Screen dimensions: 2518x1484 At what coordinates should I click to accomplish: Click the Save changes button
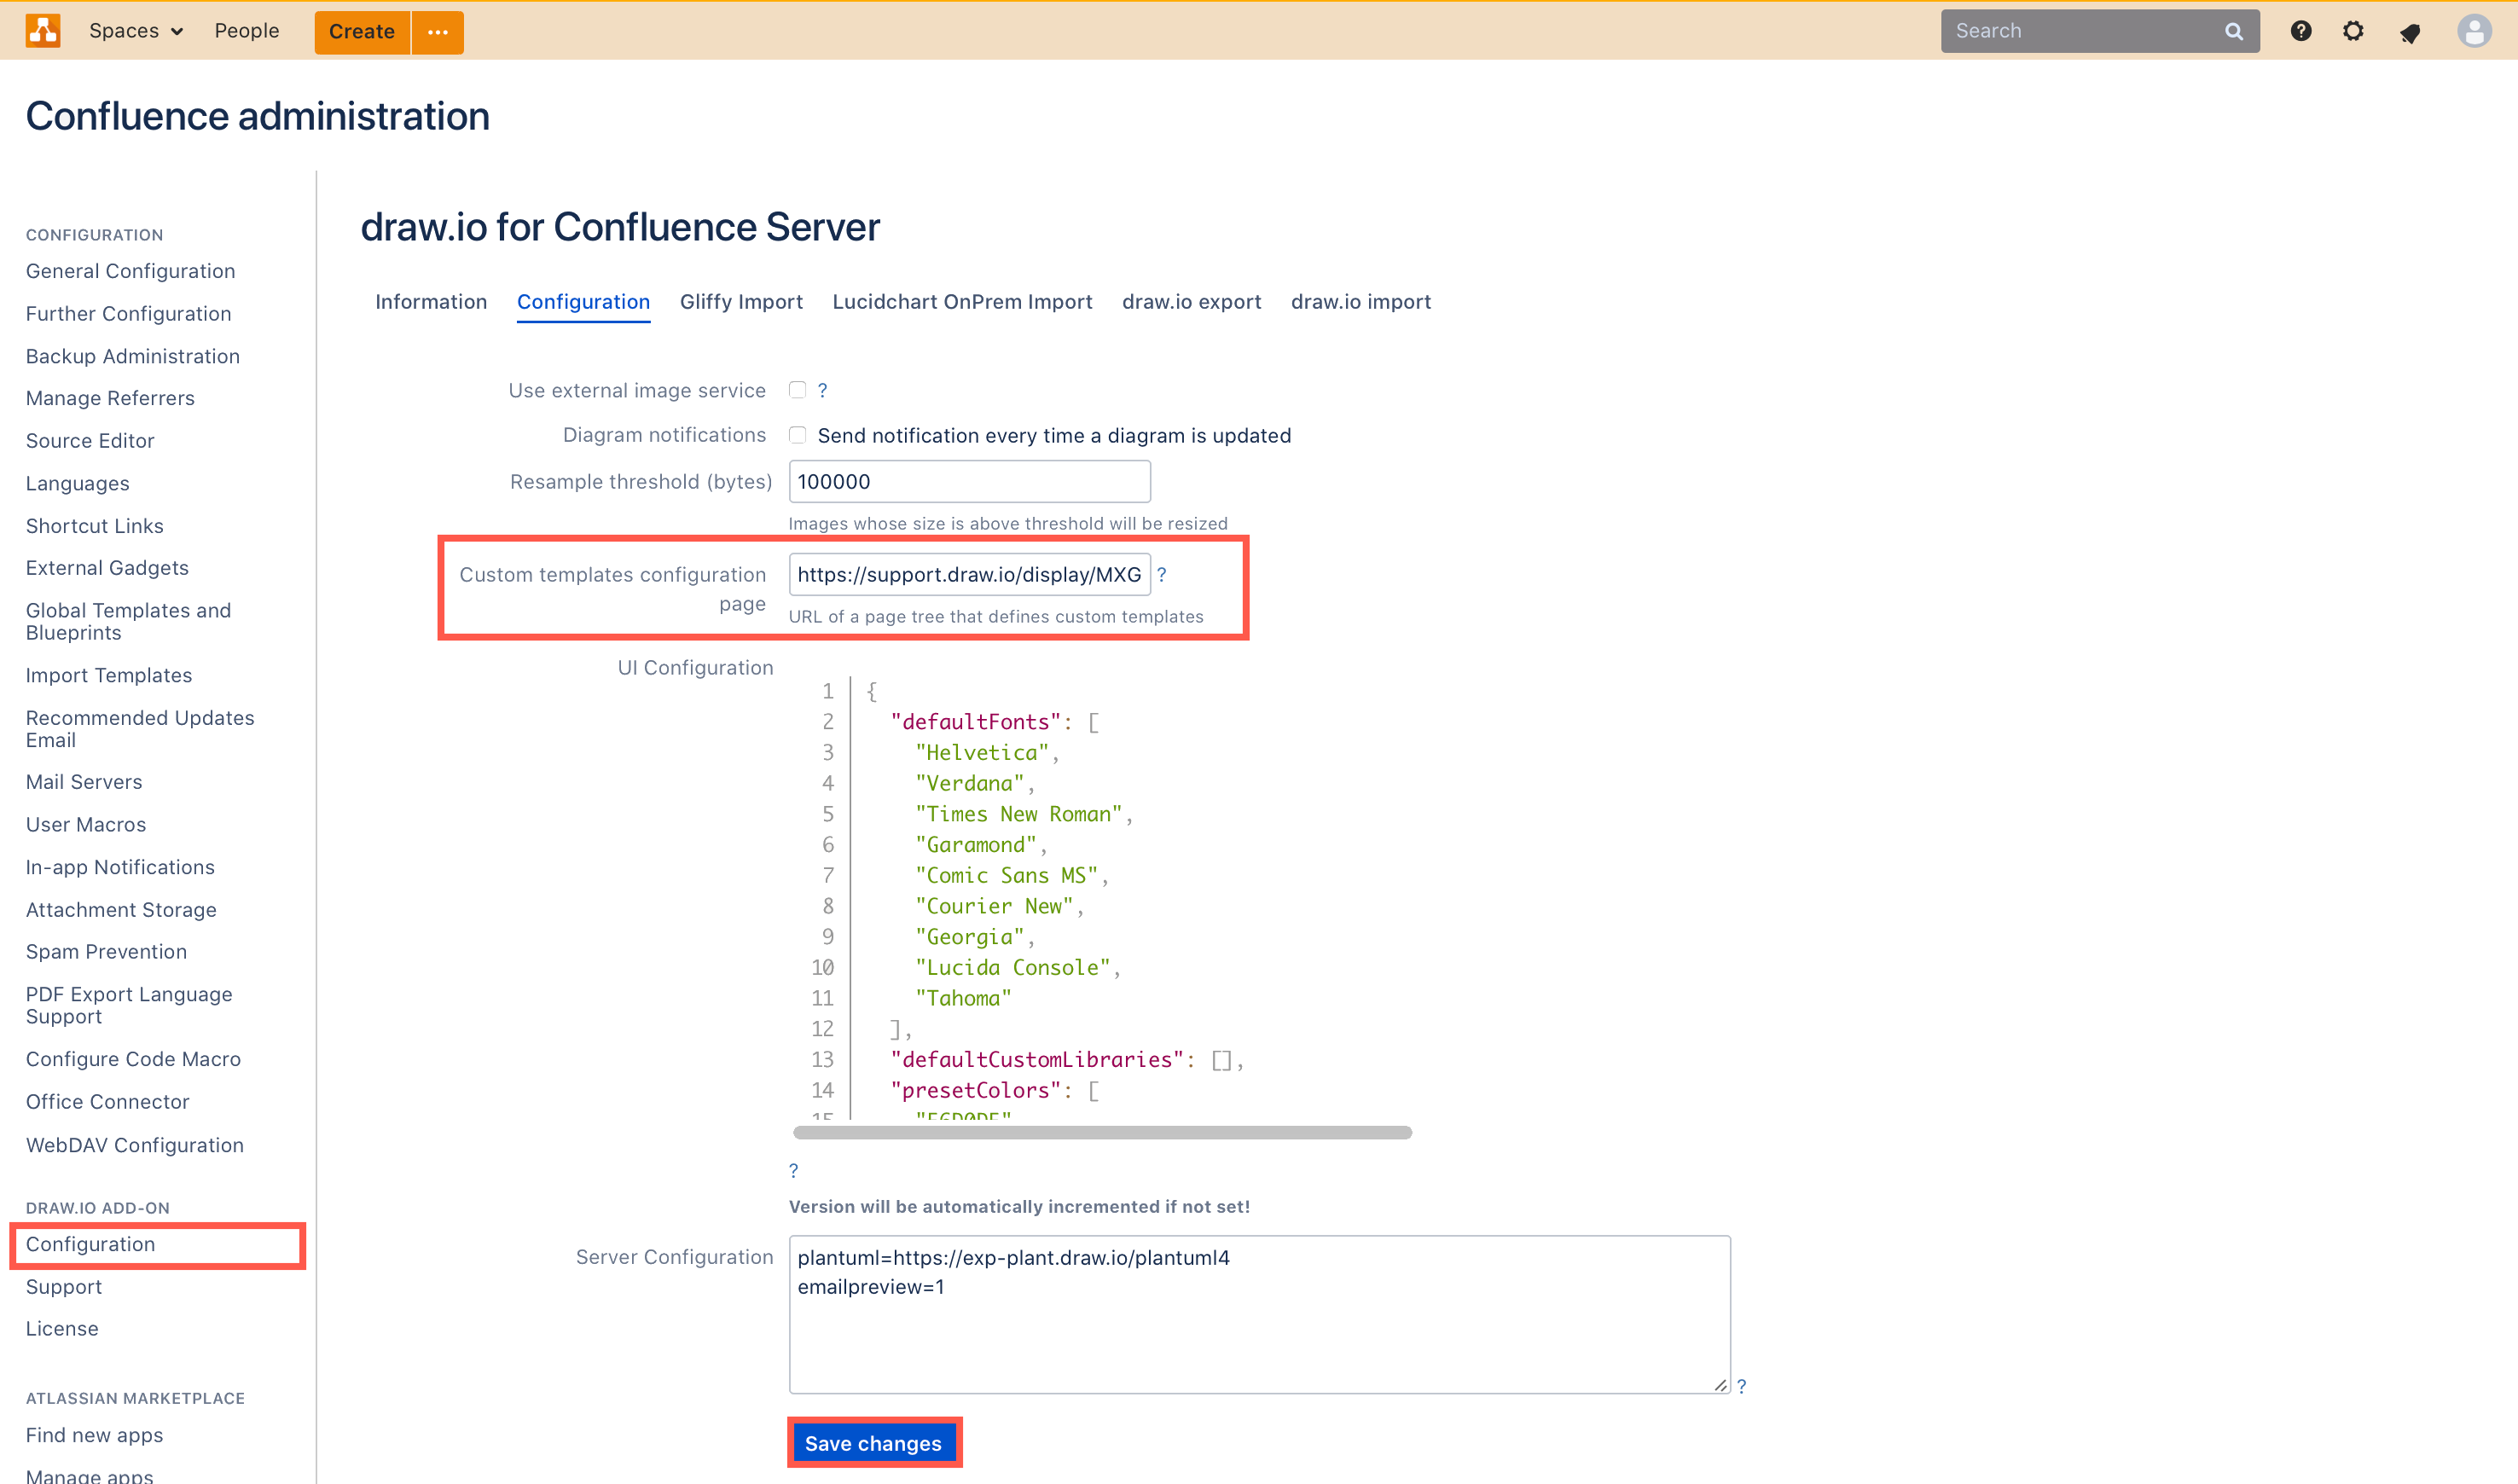[874, 1443]
